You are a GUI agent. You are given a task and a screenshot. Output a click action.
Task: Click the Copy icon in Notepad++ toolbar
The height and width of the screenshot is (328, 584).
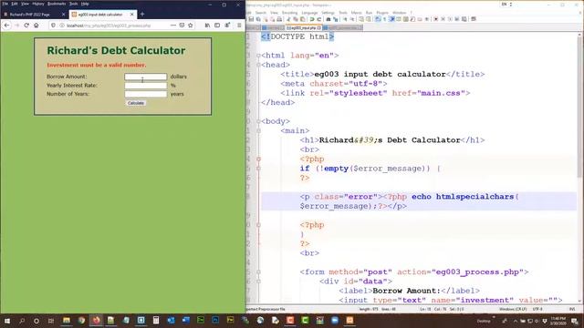click(296, 19)
